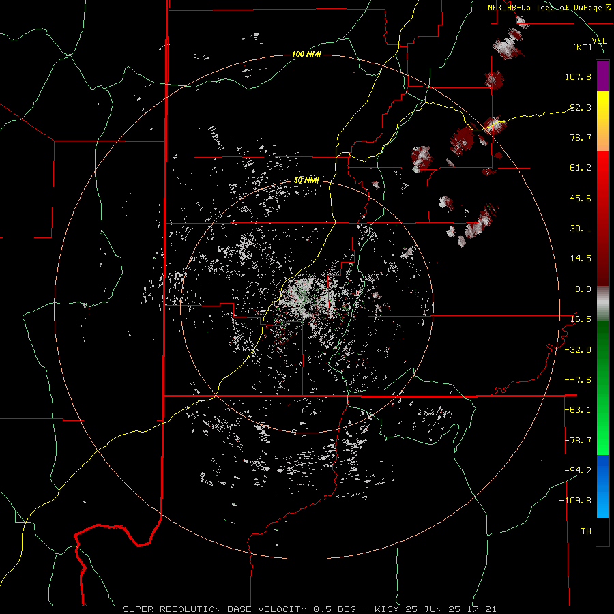
Task: Select the -16.5 scale value
Action: tap(578, 319)
